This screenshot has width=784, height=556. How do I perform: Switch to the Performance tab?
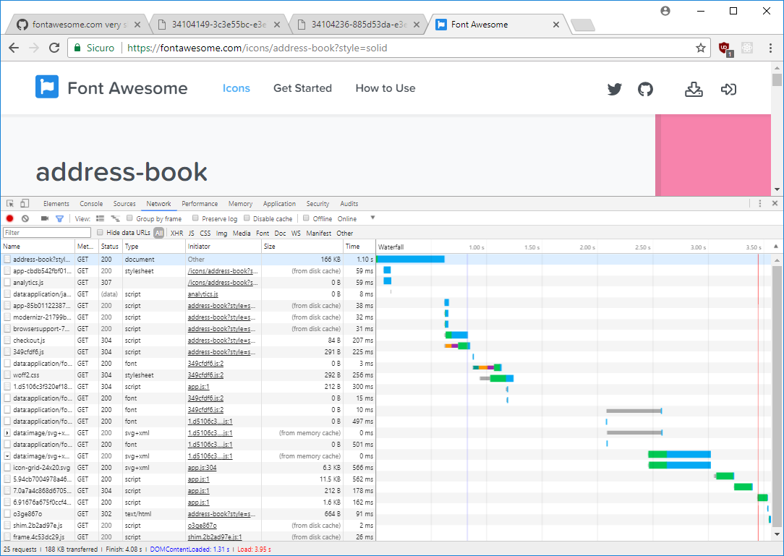coord(200,203)
